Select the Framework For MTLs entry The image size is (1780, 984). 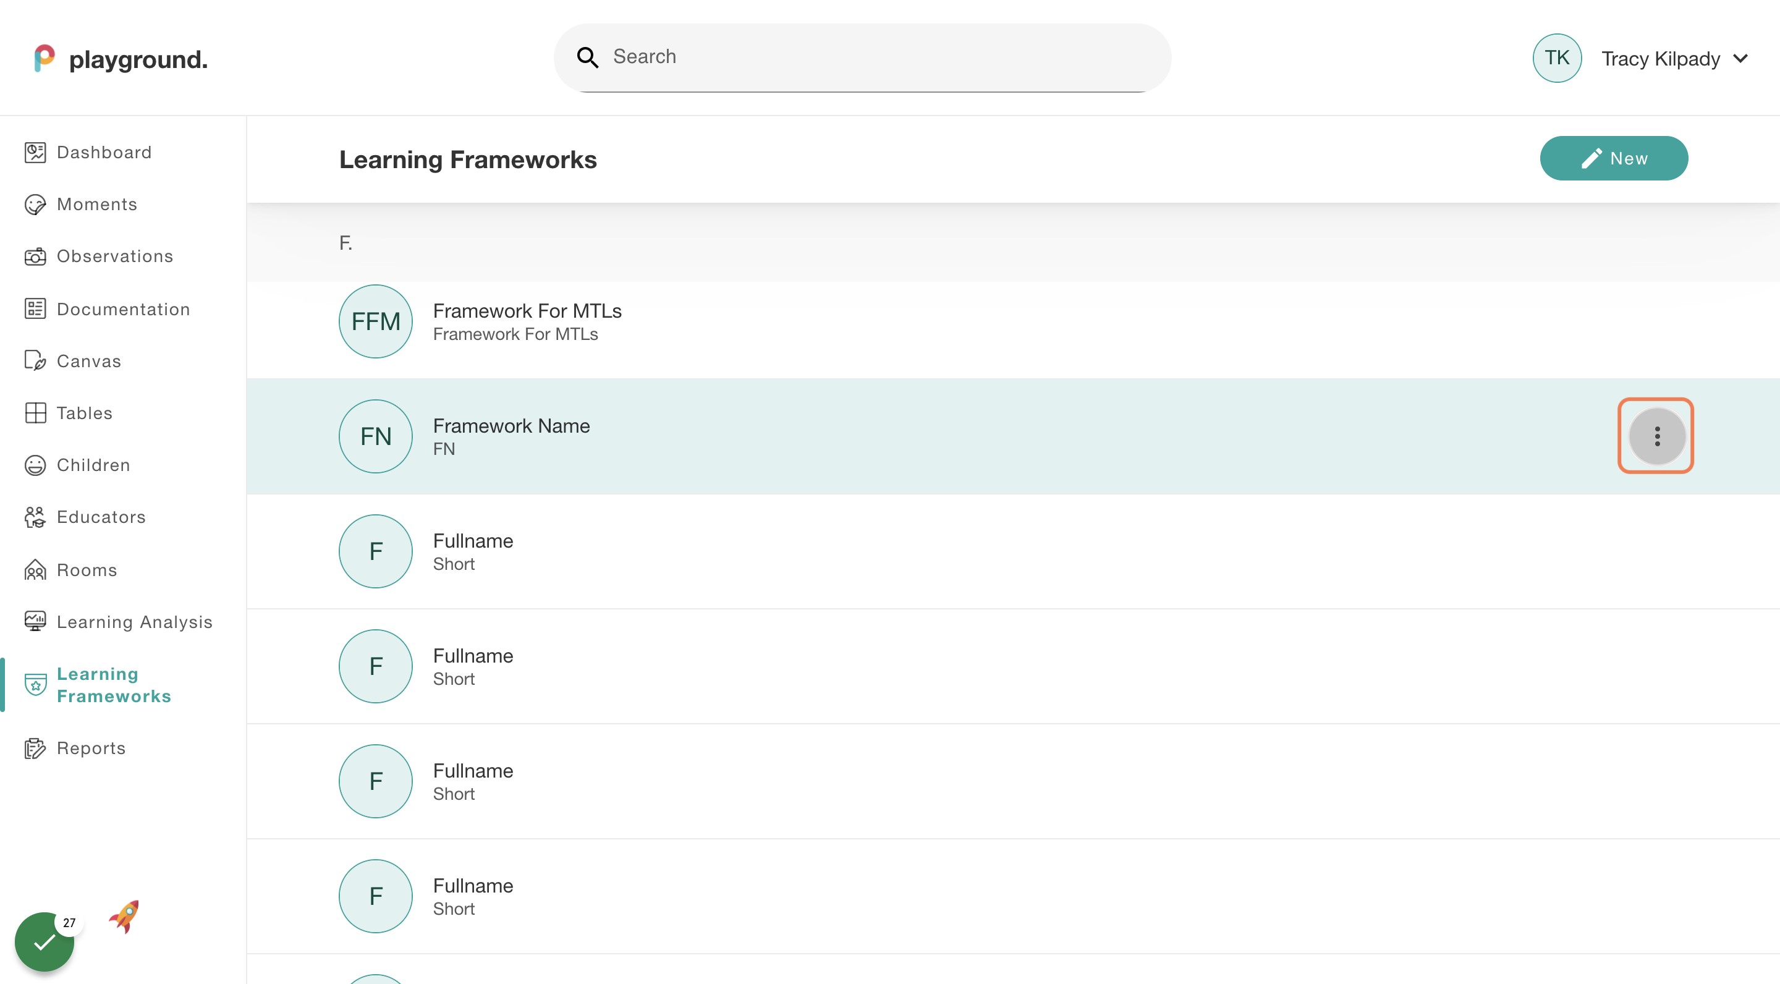[527, 321]
